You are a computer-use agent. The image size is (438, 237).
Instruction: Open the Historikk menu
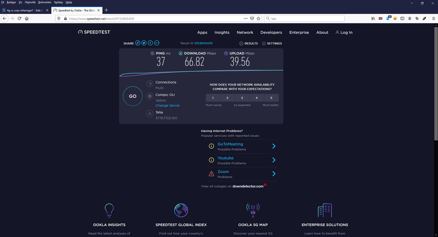click(x=30, y=2)
